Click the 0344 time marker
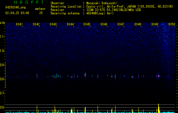The width and height of the screenshot is (178, 113). 70,24
